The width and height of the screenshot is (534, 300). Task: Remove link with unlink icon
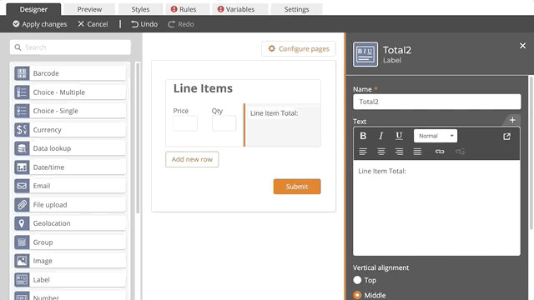[460, 152]
